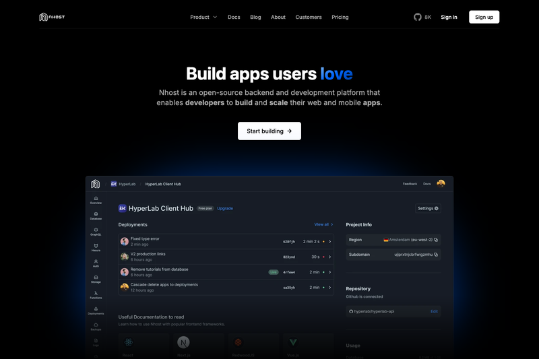Open the Pricing nav item
Screen dimensions: 539x359
[x=340, y=18]
